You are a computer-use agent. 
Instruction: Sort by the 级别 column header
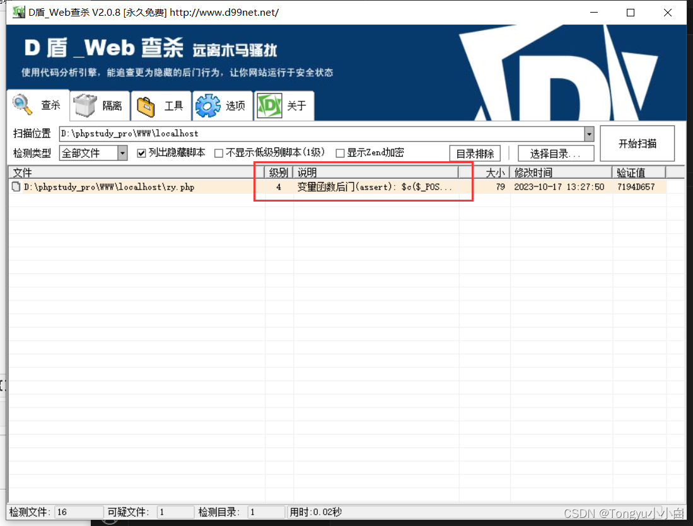pyautogui.click(x=279, y=172)
